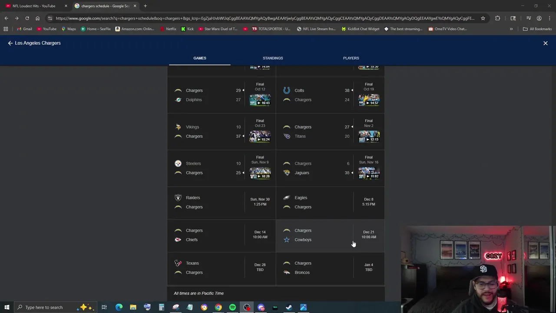Go back using the Los Angeles Chargers arrow
This screenshot has width=556, height=313.
tap(10, 43)
